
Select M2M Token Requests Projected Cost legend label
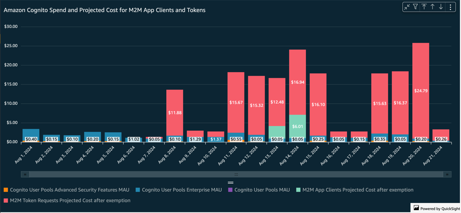tap(70, 200)
